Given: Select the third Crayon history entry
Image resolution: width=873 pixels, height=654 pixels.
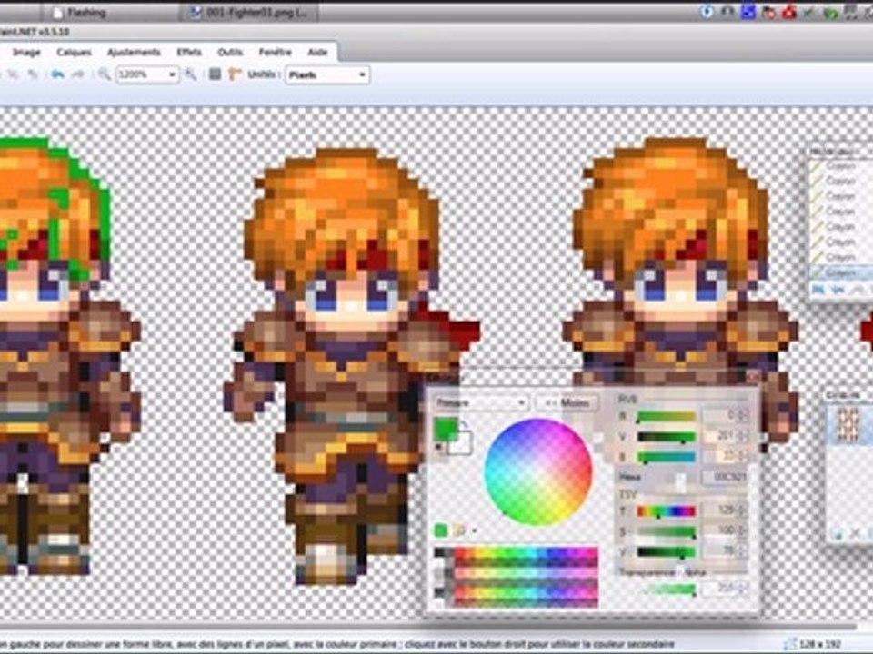Looking at the screenshot, I should coord(840,196).
